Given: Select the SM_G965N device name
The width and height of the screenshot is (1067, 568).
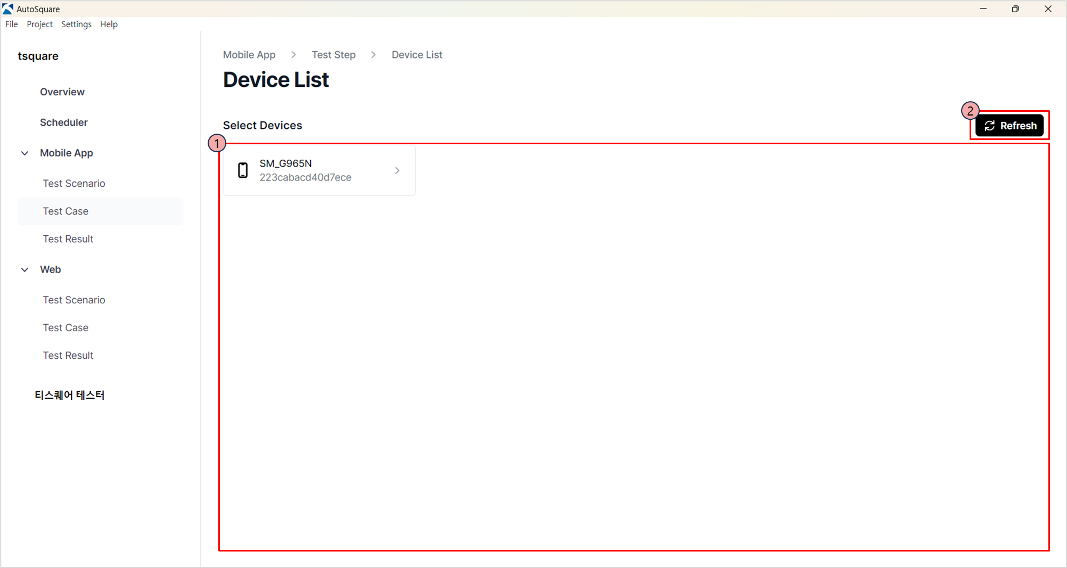Looking at the screenshot, I should pyautogui.click(x=285, y=163).
